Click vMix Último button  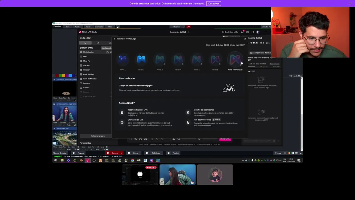point(110,27)
